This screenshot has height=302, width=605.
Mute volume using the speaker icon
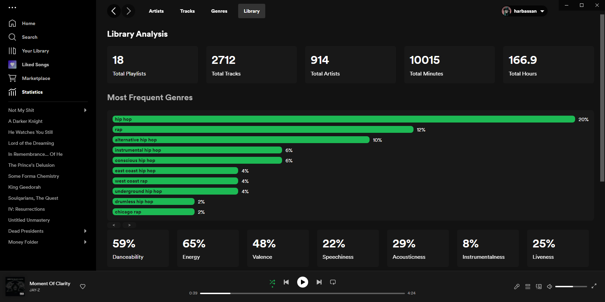click(549, 287)
